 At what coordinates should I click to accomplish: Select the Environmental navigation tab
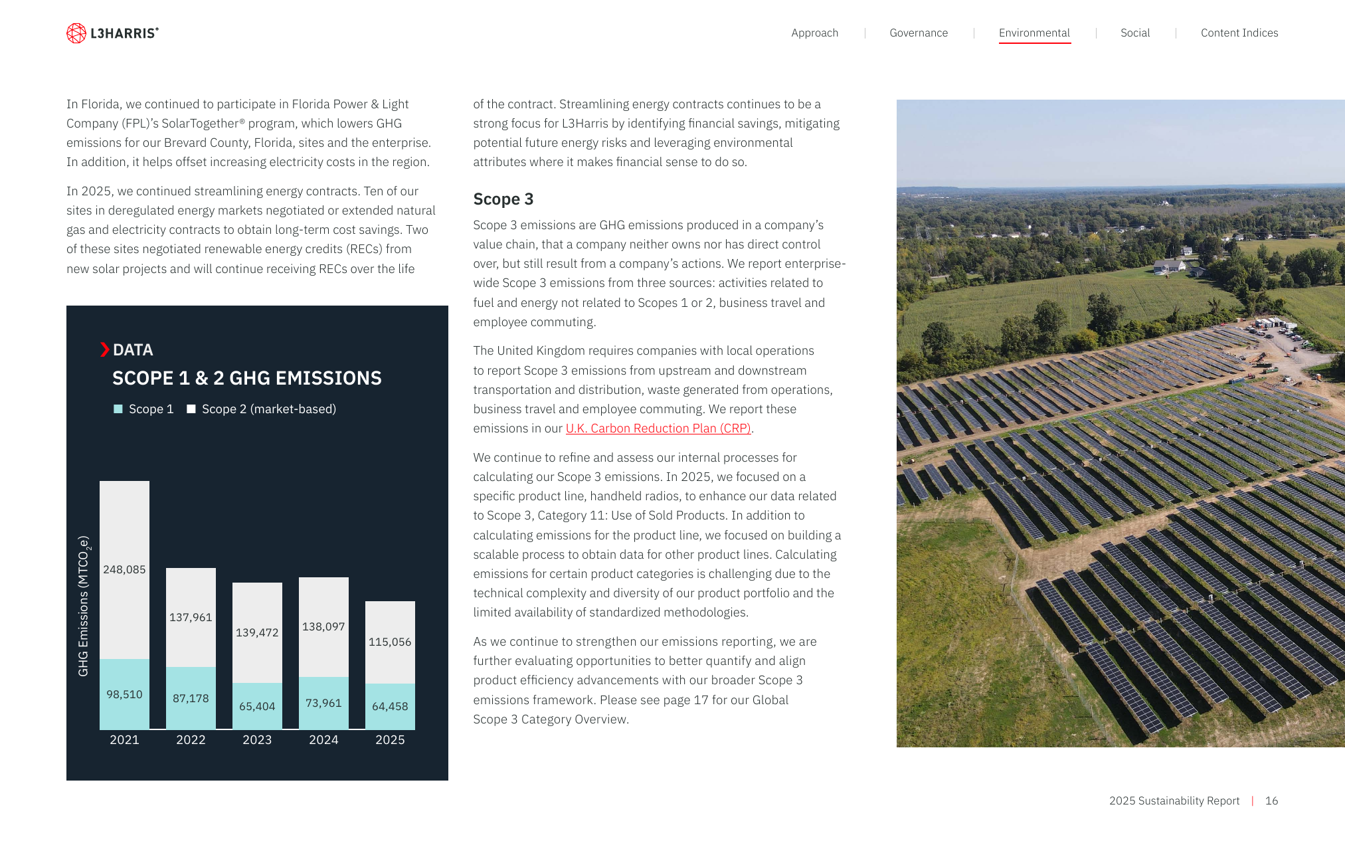(1034, 33)
